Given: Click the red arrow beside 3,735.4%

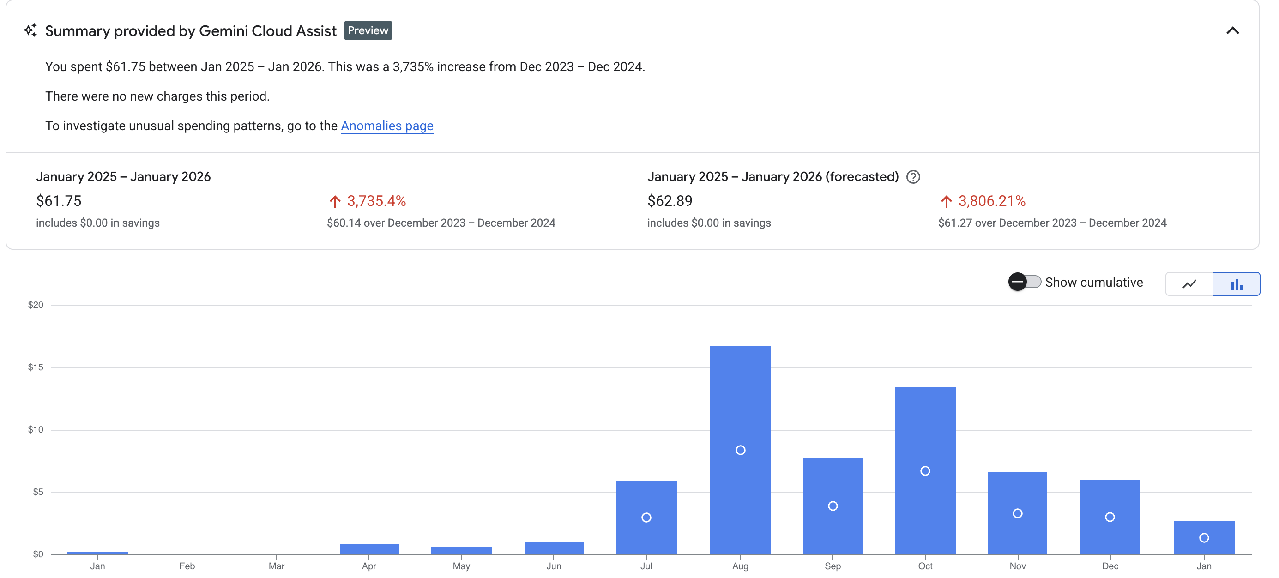Looking at the screenshot, I should pyautogui.click(x=335, y=201).
